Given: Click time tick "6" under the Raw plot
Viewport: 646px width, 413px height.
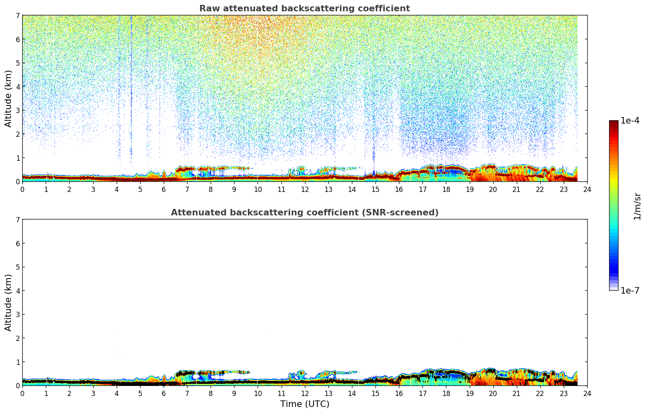Looking at the screenshot, I should [x=164, y=189].
